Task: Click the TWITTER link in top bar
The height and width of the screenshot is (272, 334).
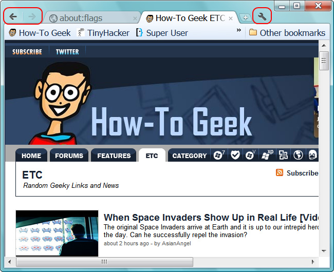Action: click(x=67, y=52)
